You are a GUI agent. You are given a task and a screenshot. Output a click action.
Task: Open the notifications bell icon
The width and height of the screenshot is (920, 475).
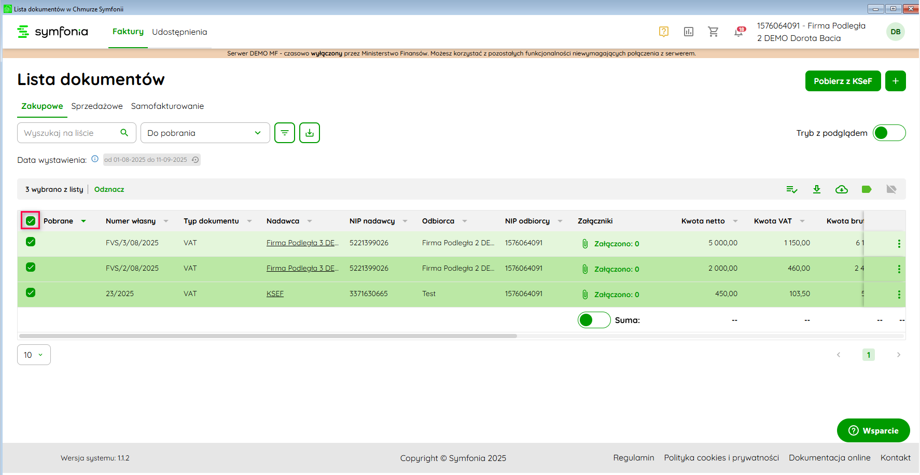coord(738,32)
